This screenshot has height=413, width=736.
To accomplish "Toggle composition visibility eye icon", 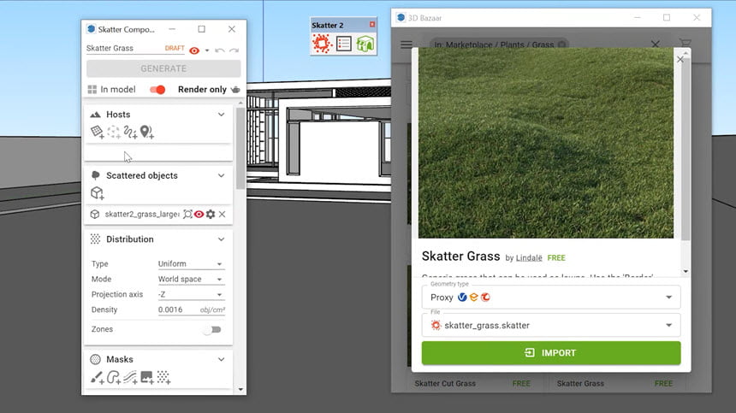I will (x=194, y=50).
